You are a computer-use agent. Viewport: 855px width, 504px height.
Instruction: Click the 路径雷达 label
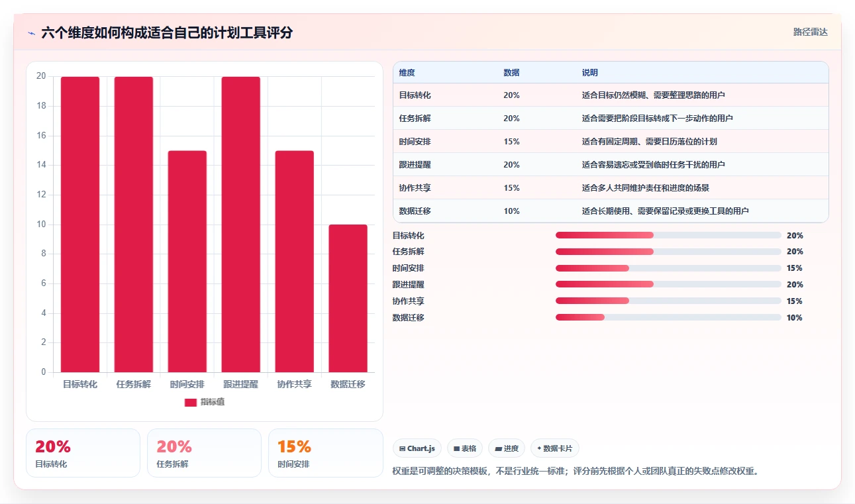(x=811, y=32)
